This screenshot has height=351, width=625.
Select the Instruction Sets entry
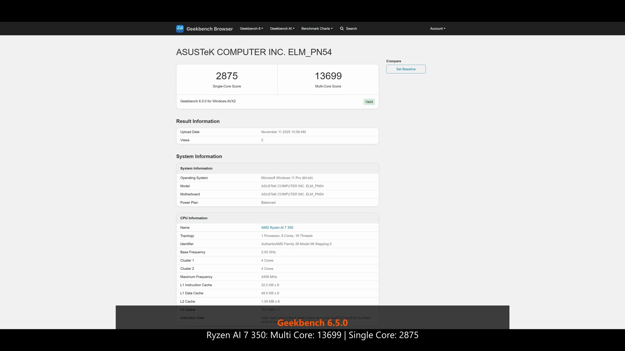(192, 318)
